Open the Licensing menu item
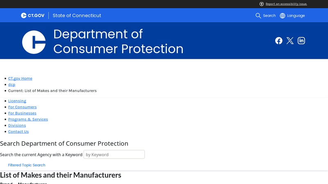This screenshot has height=184, width=328. pyautogui.click(x=17, y=101)
